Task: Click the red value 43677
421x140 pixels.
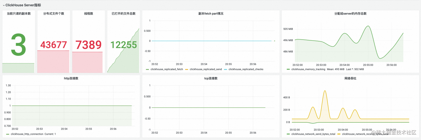Action: point(54,45)
